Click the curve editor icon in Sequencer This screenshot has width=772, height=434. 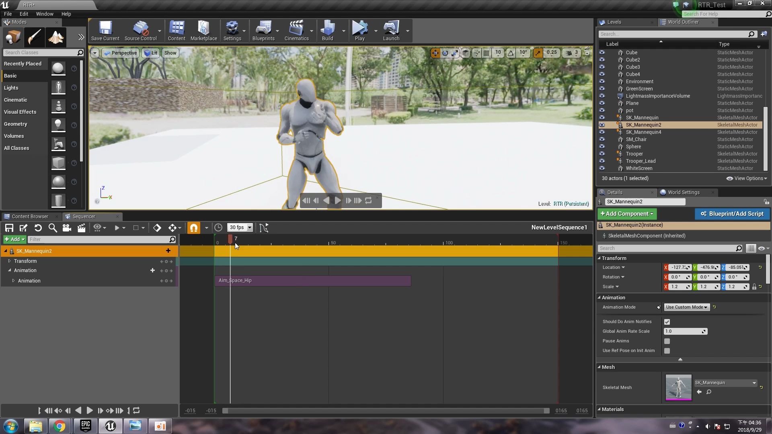[264, 227]
